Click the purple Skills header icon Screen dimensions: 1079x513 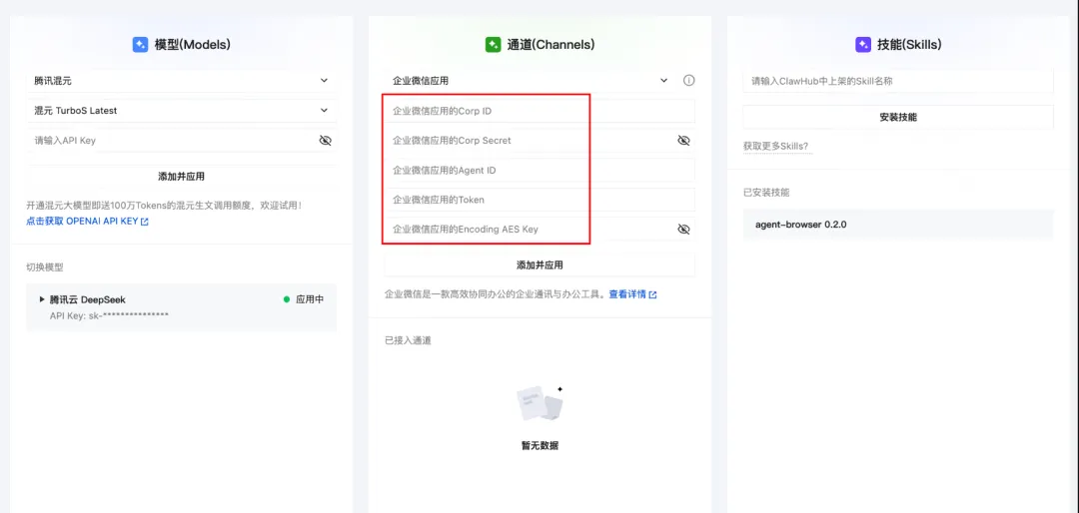pyautogui.click(x=863, y=45)
